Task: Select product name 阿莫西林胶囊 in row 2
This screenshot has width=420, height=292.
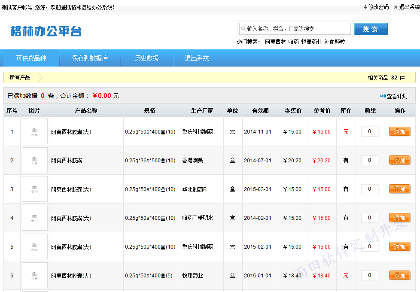Action: click(67, 161)
